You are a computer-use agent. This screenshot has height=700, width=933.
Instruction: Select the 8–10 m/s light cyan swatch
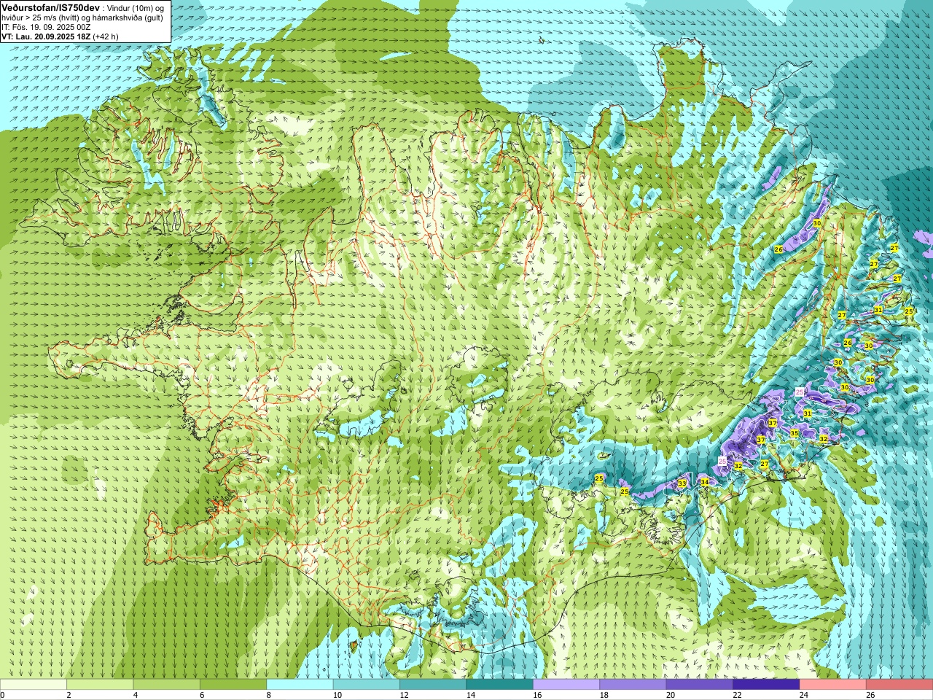300,685
